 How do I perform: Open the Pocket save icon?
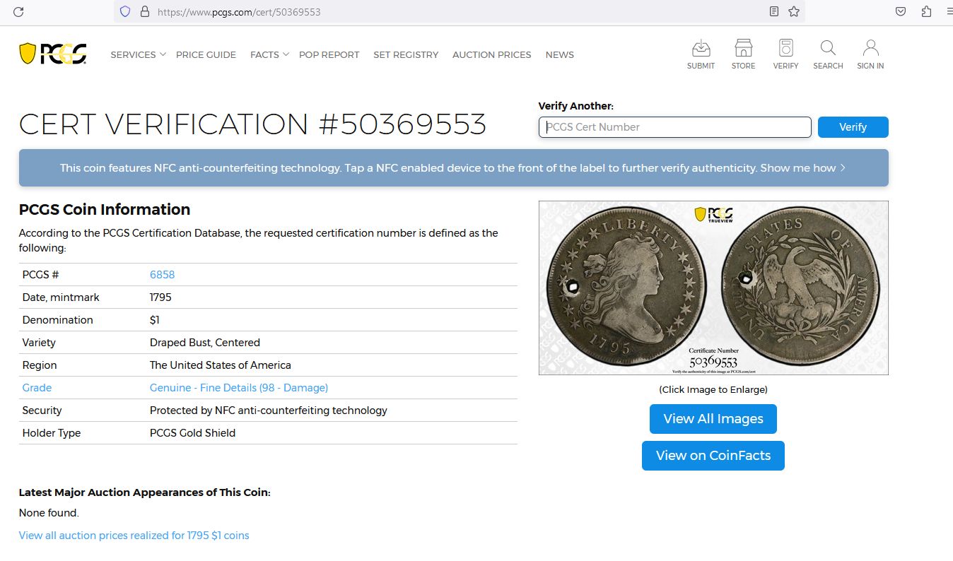tap(901, 11)
